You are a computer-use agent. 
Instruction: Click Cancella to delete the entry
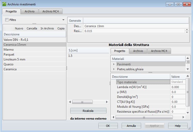[32, 28]
